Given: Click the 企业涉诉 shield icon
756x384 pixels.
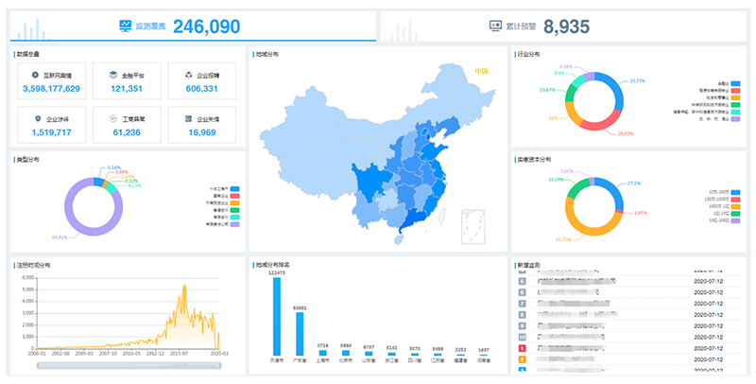Looking at the screenshot, I should pos(37,118).
